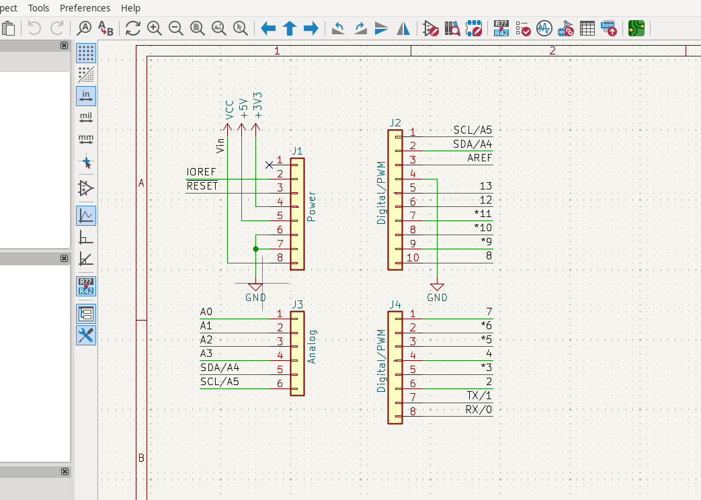The image size is (701, 500).
Task: Switch units to millimeters
Action: tap(85, 140)
